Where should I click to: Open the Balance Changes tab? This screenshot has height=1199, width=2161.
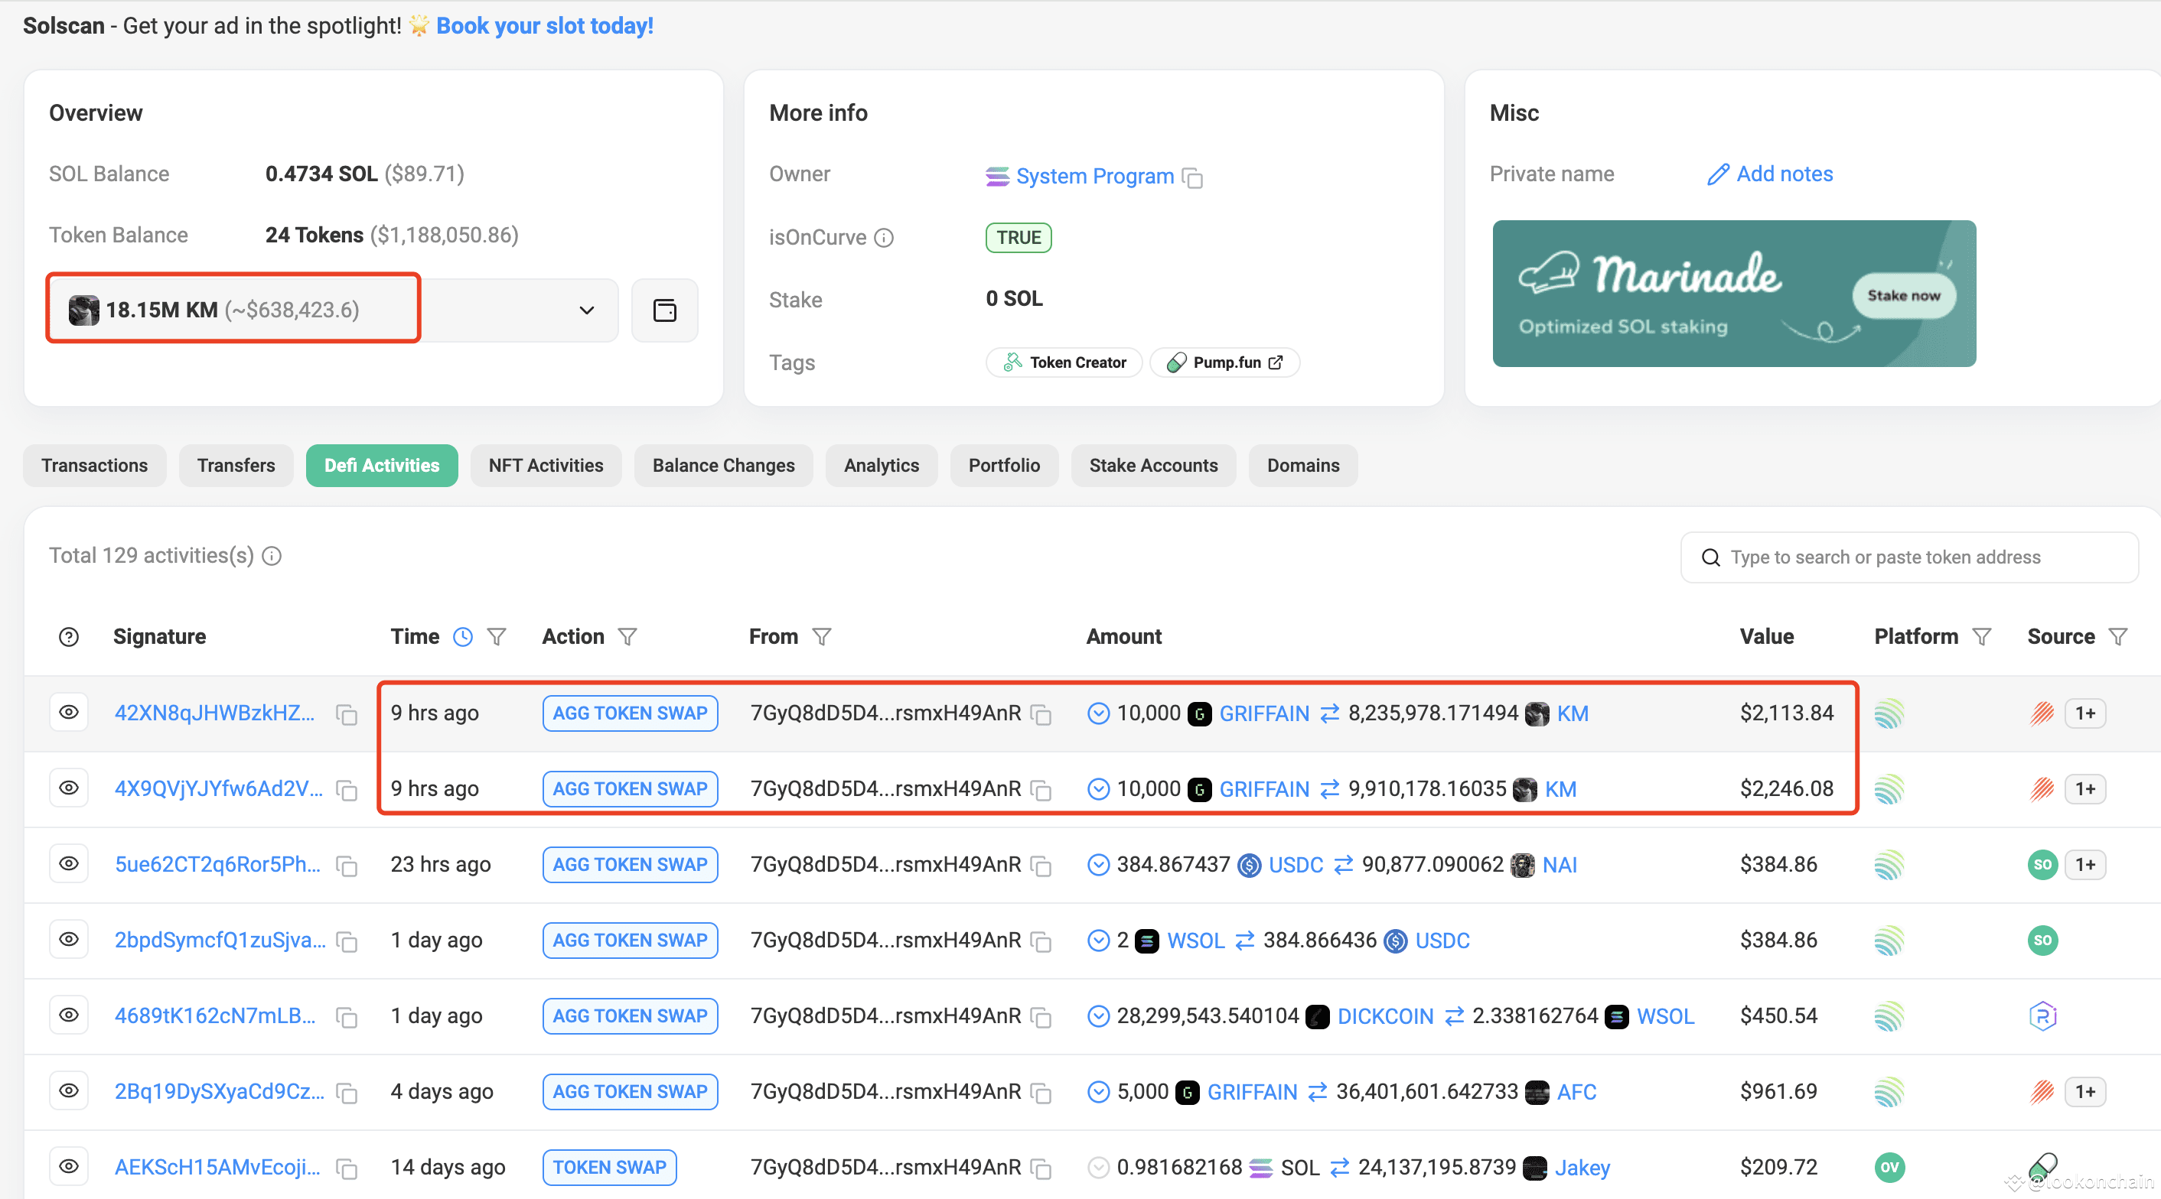tap(723, 466)
